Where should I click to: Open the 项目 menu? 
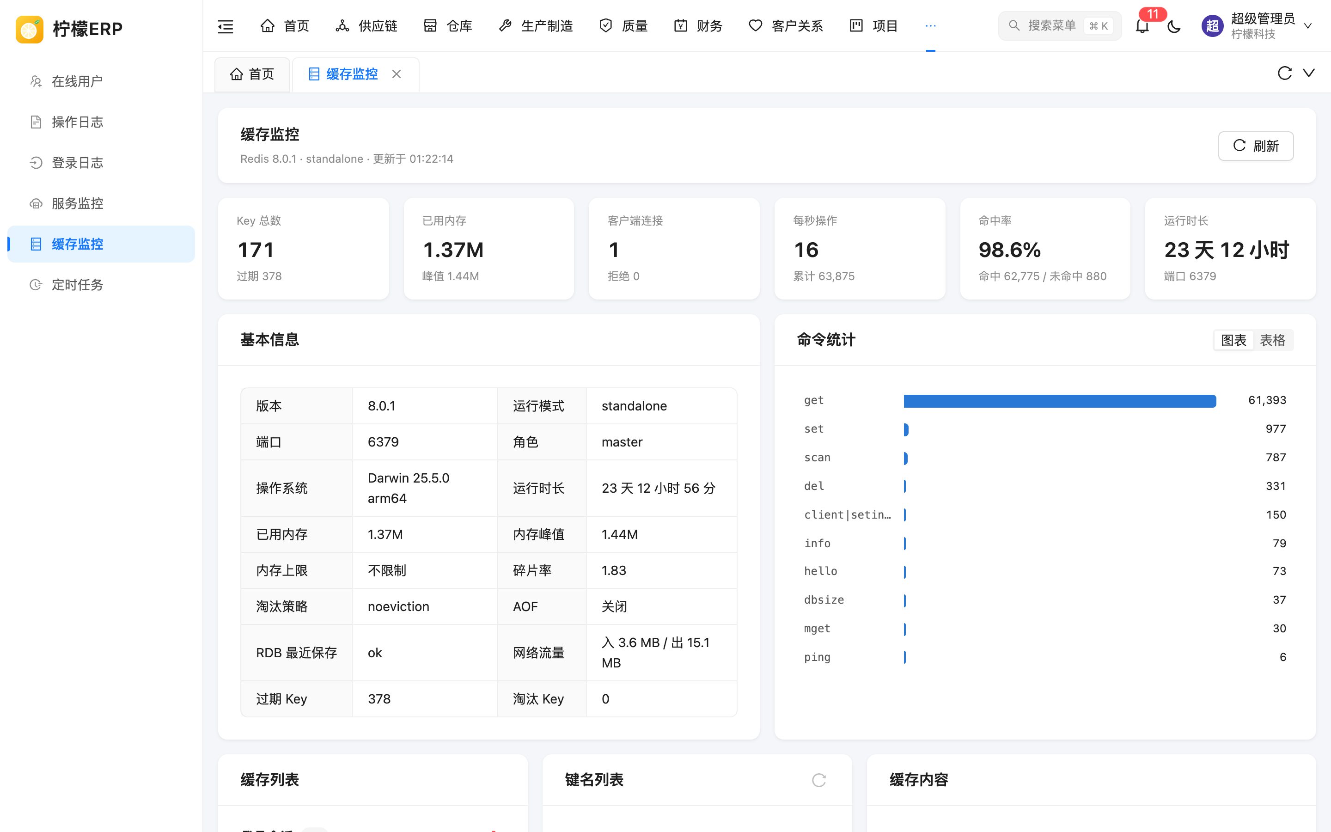pyautogui.click(x=873, y=26)
